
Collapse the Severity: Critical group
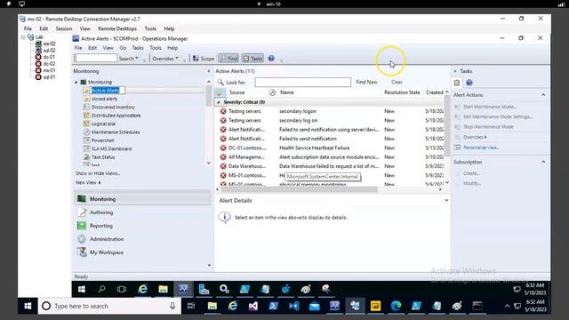219,102
